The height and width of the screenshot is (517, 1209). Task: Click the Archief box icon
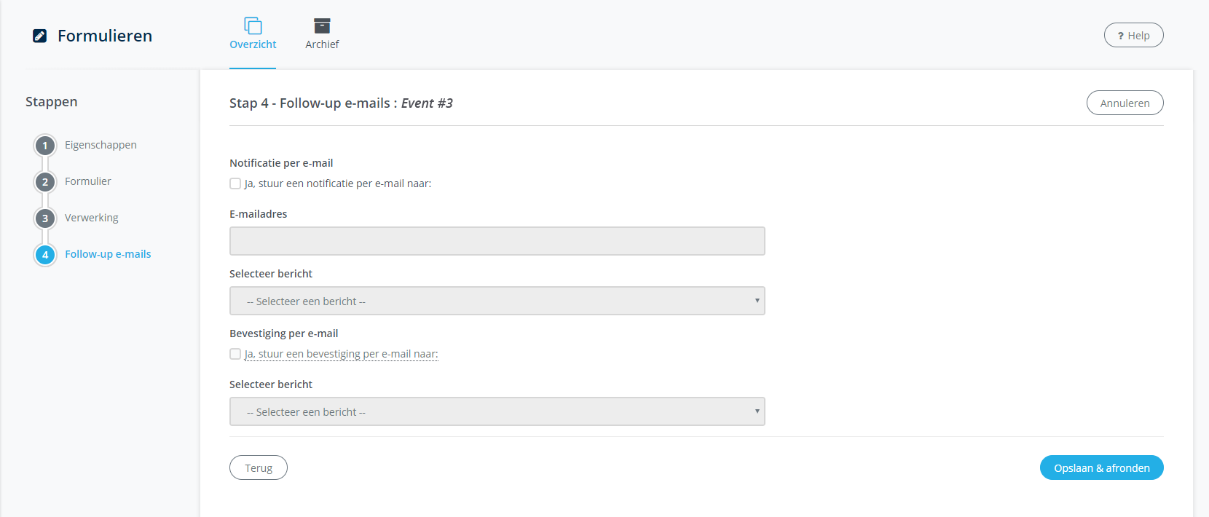click(x=322, y=26)
